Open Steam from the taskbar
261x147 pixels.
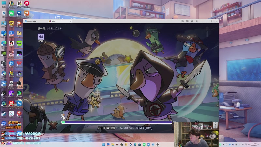pos(130,144)
